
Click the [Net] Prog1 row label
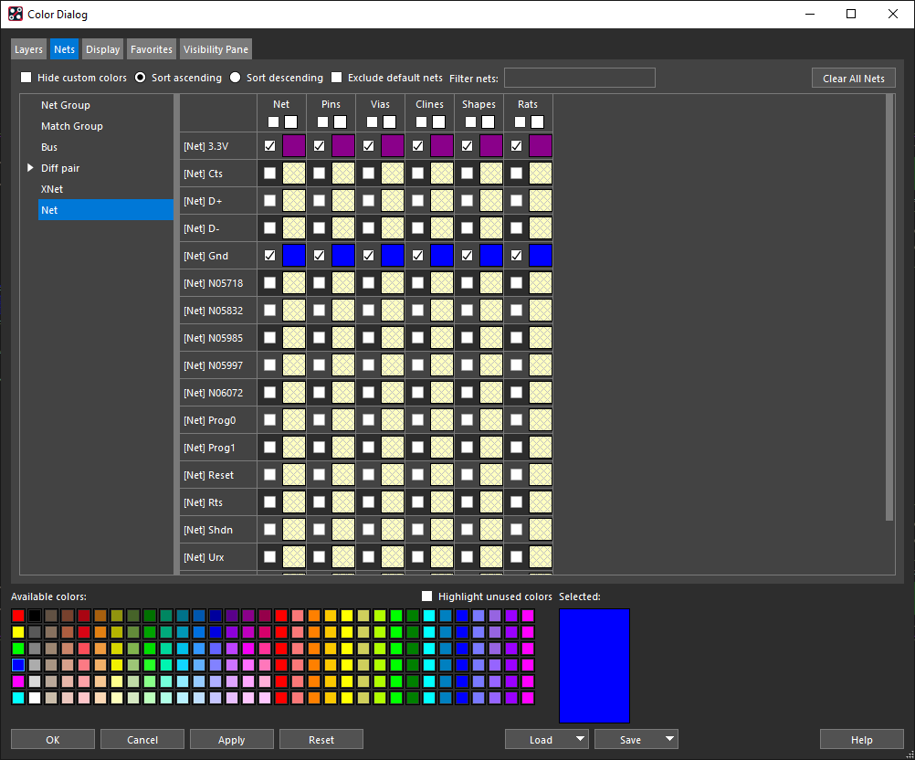coord(209,448)
